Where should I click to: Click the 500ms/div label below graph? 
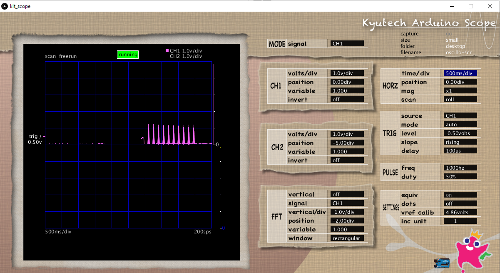pos(58,232)
